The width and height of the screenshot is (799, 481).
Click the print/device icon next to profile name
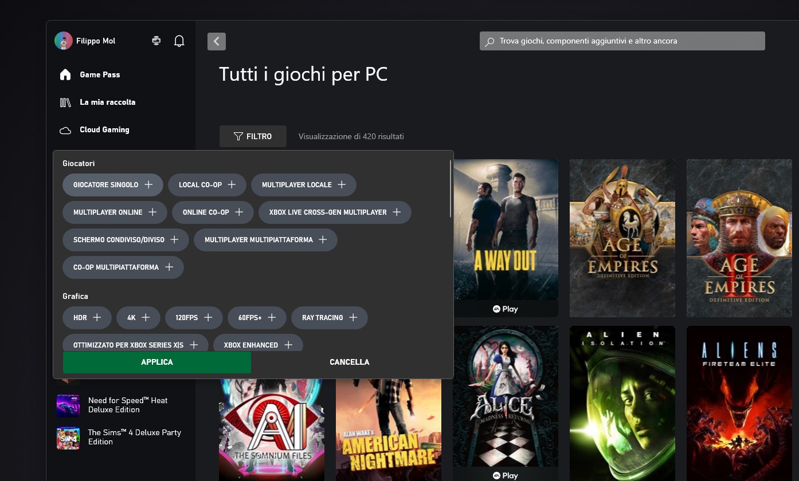[x=156, y=41]
